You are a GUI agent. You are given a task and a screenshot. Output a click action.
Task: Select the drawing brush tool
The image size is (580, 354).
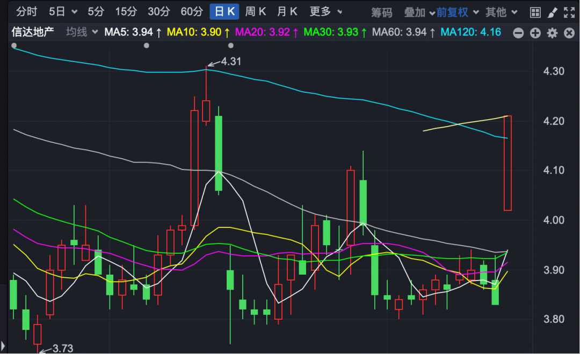[x=552, y=12]
